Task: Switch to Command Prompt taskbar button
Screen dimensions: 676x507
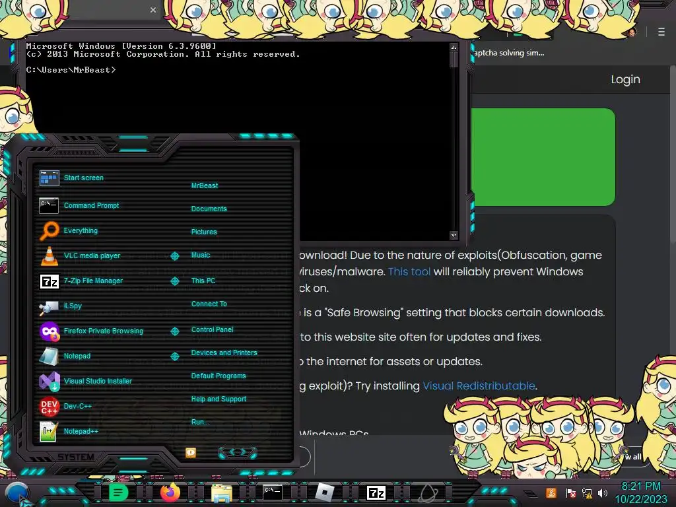Action: [273, 492]
